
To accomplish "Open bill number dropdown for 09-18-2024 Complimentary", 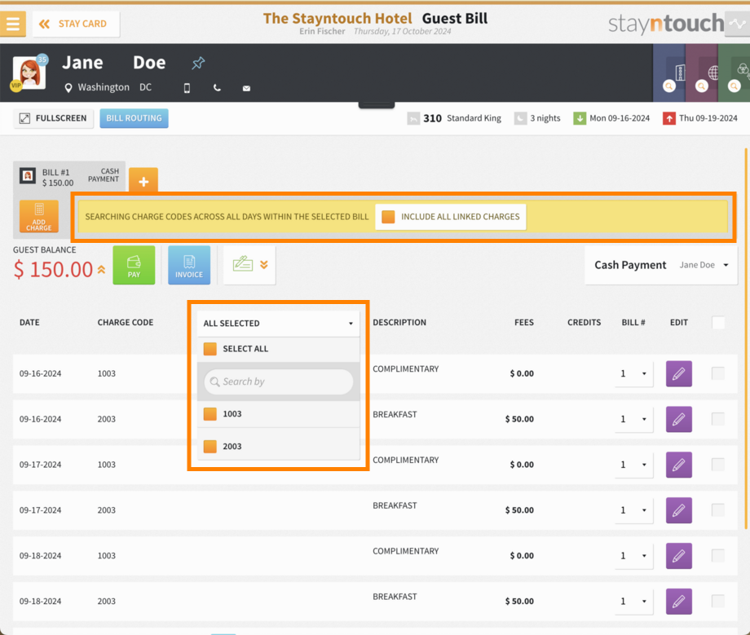I will pos(633,556).
